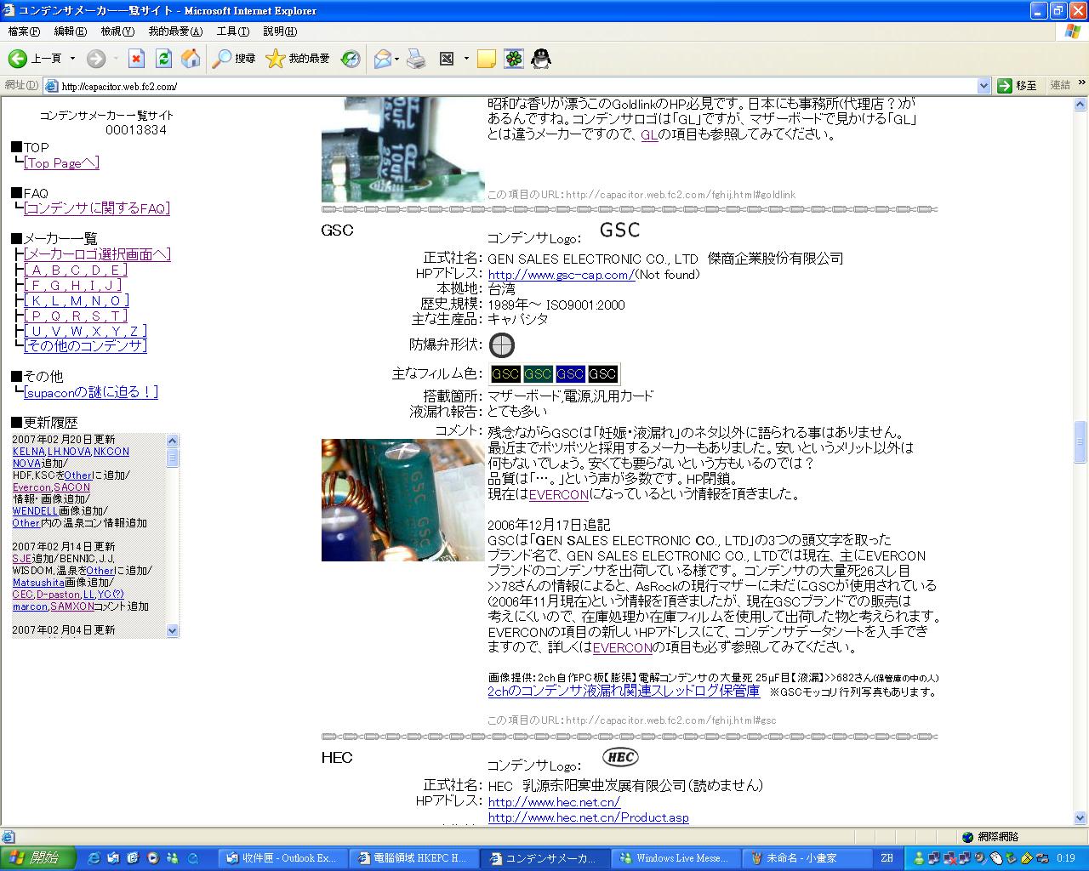Launch ICQ from the flower icon

[x=514, y=59]
